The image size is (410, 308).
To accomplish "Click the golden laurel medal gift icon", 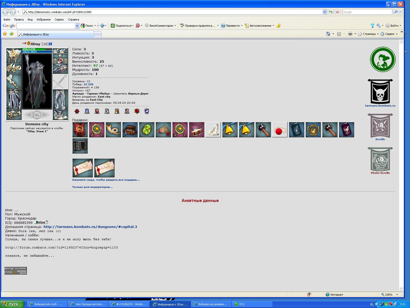I will (313, 130).
